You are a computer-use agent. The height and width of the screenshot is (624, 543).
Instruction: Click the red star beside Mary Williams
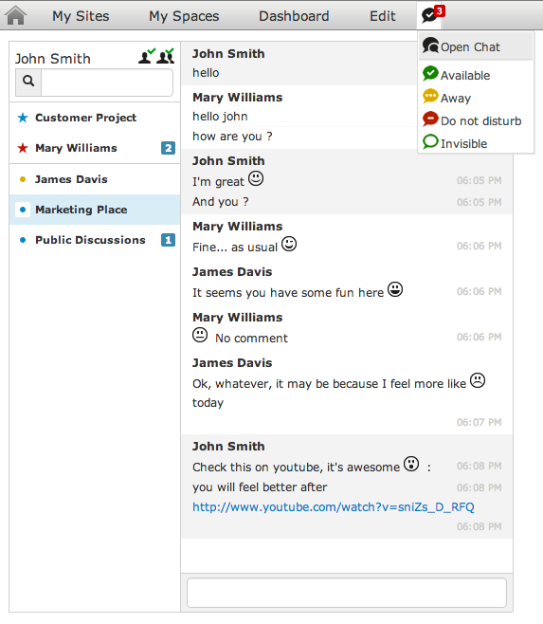click(x=23, y=148)
